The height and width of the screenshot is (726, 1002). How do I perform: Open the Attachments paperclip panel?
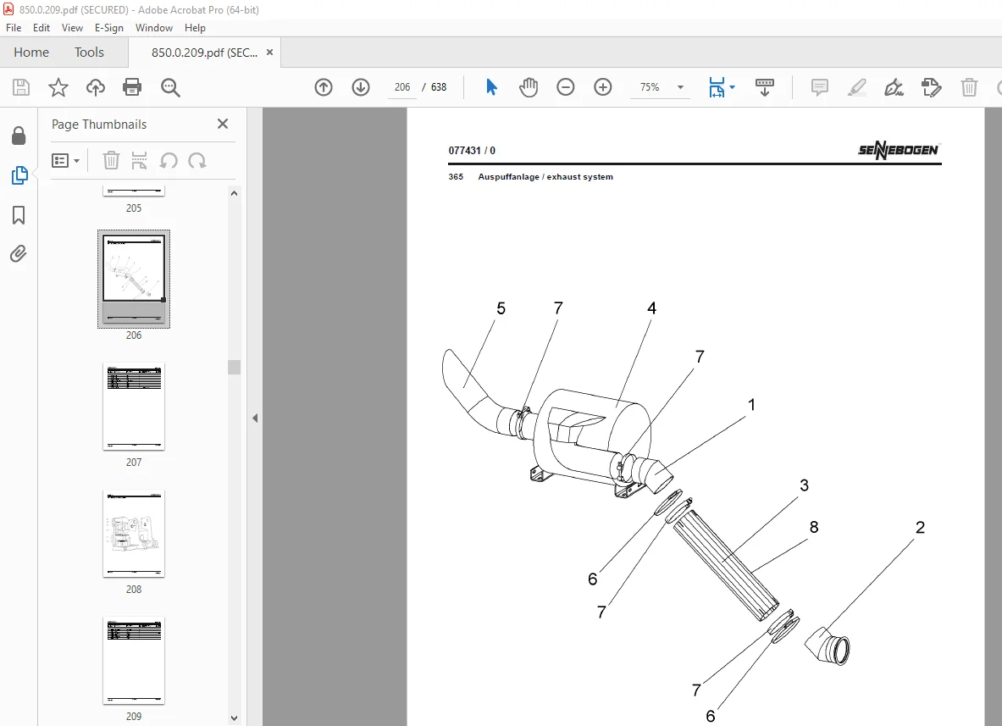click(19, 253)
